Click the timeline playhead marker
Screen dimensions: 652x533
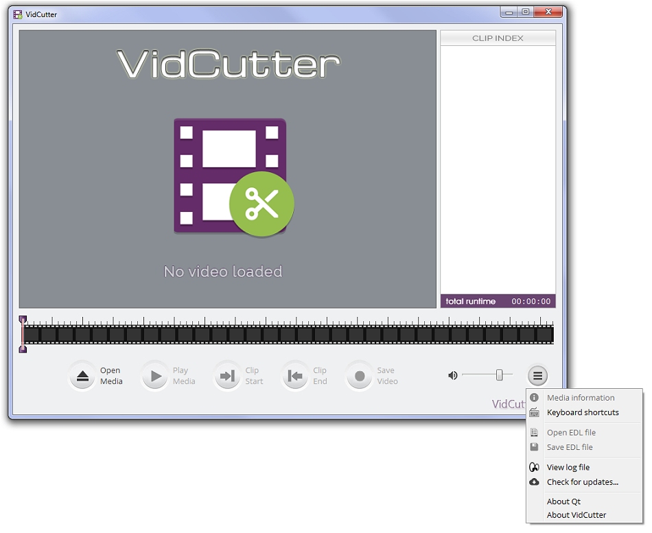[23, 334]
